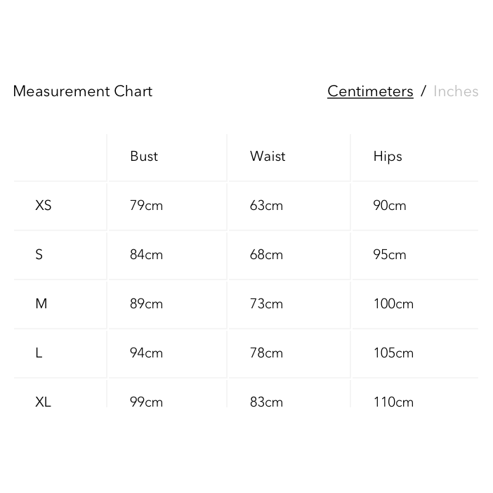Click the Hips column header

point(388,156)
